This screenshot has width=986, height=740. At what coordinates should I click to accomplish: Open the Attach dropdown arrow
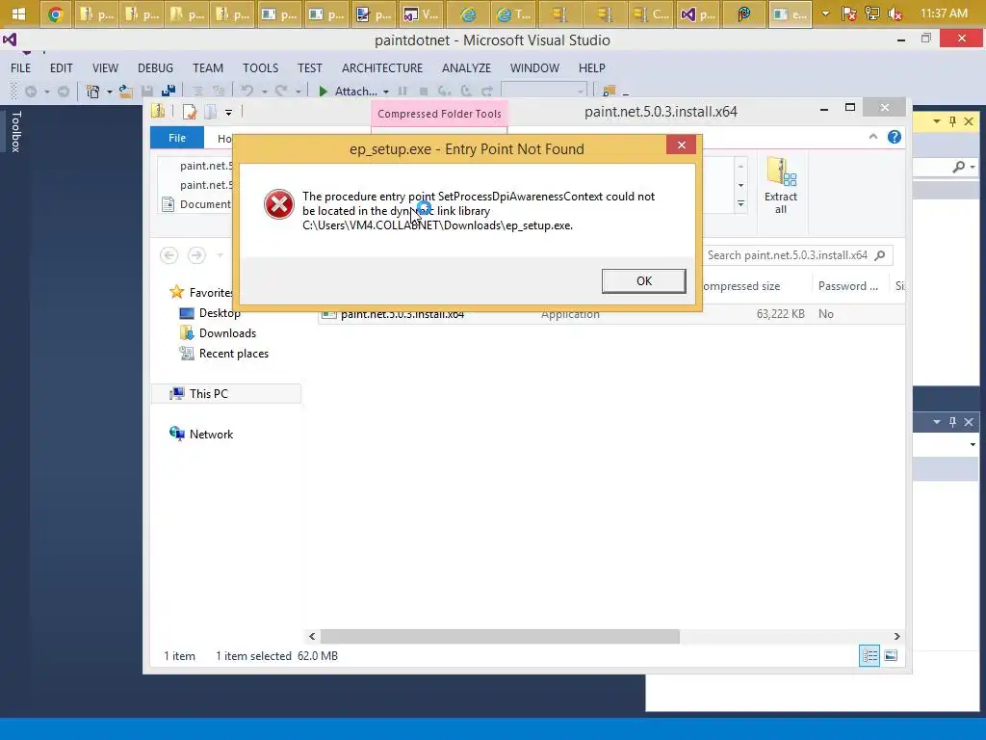[385, 92]
